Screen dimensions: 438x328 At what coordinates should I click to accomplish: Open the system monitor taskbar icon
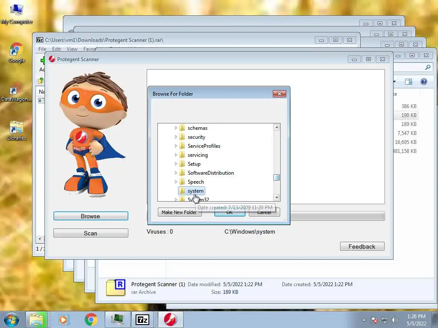[x=118, y=319]
